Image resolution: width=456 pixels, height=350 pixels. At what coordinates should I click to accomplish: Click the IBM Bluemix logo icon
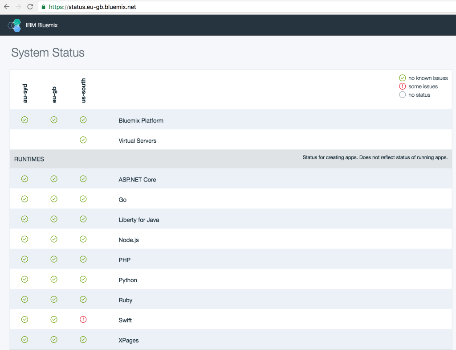coord(15,25)
